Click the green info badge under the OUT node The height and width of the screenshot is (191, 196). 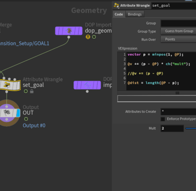[26, 119]
